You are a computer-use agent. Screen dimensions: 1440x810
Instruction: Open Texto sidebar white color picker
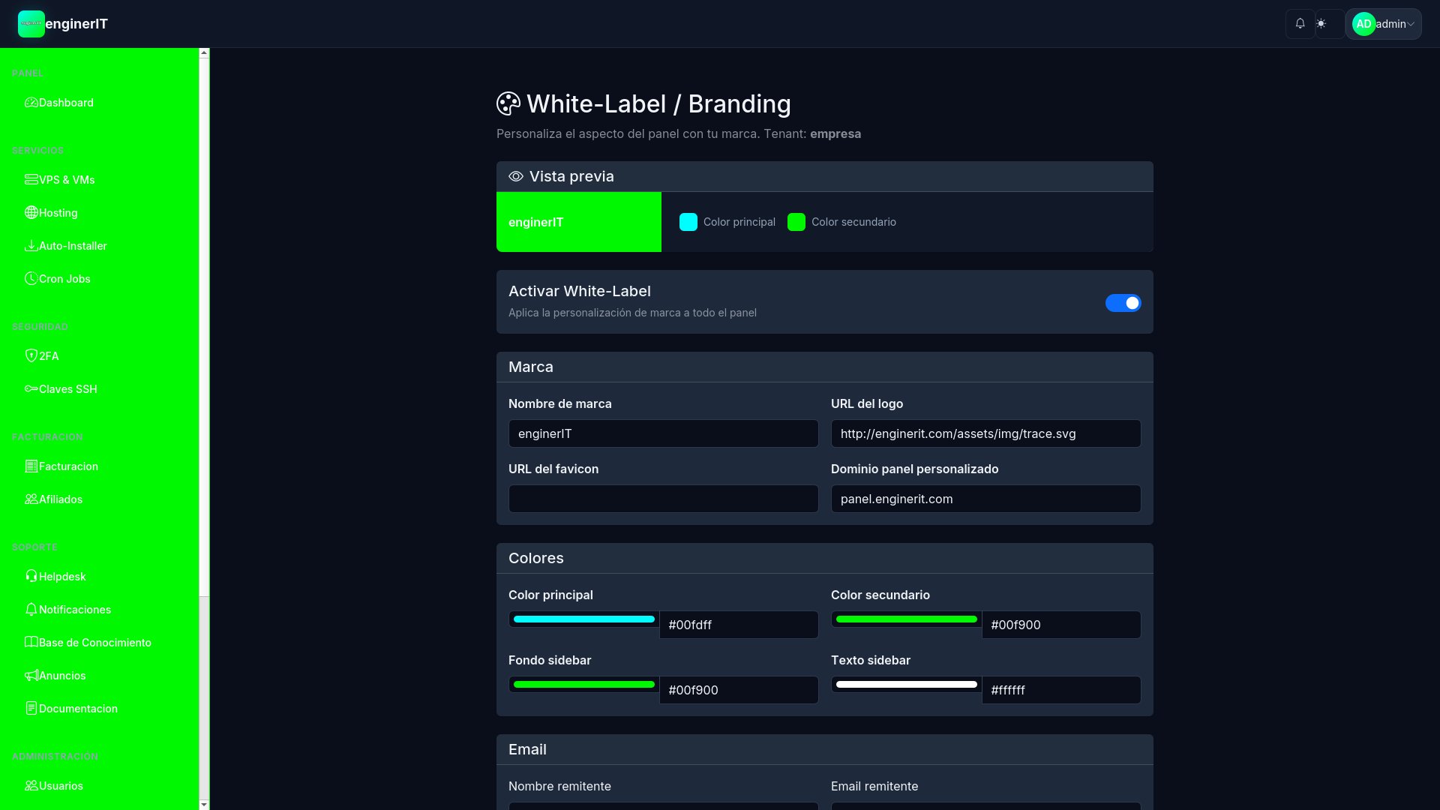(906, 685)
